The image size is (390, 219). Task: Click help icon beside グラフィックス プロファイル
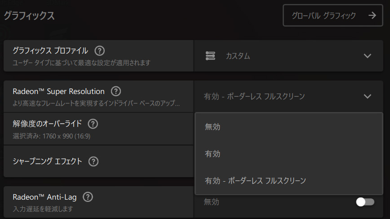(100, 50)
